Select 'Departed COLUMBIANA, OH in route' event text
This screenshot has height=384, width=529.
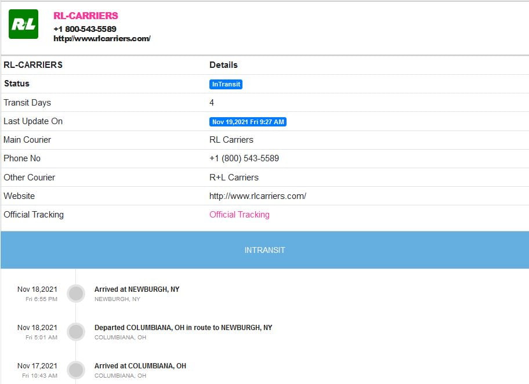pyautogui.click(x=183, y=327)
